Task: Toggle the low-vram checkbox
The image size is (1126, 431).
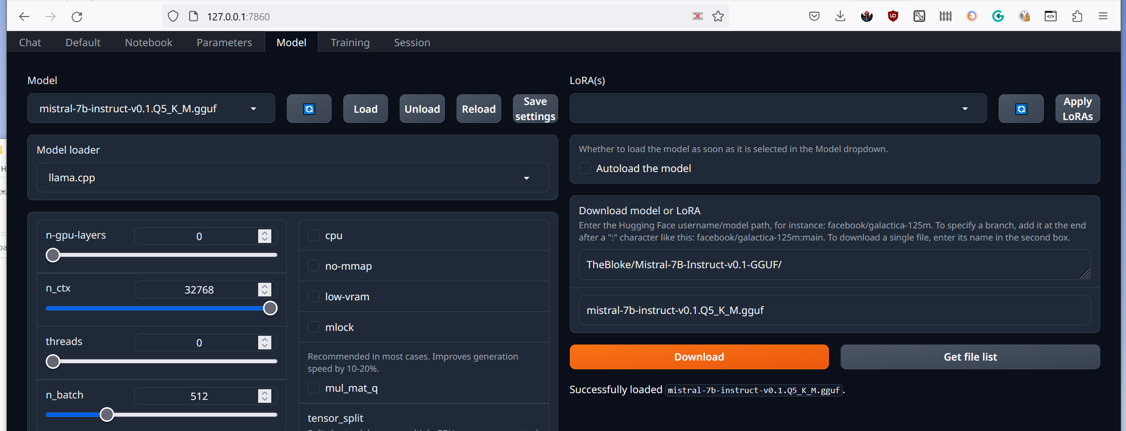Action: [x=314, y=297]
